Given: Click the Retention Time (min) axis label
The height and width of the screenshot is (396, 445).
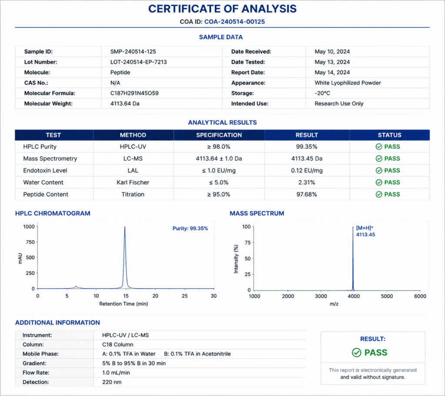Looking at the screenshot, I should pos(123,304).
